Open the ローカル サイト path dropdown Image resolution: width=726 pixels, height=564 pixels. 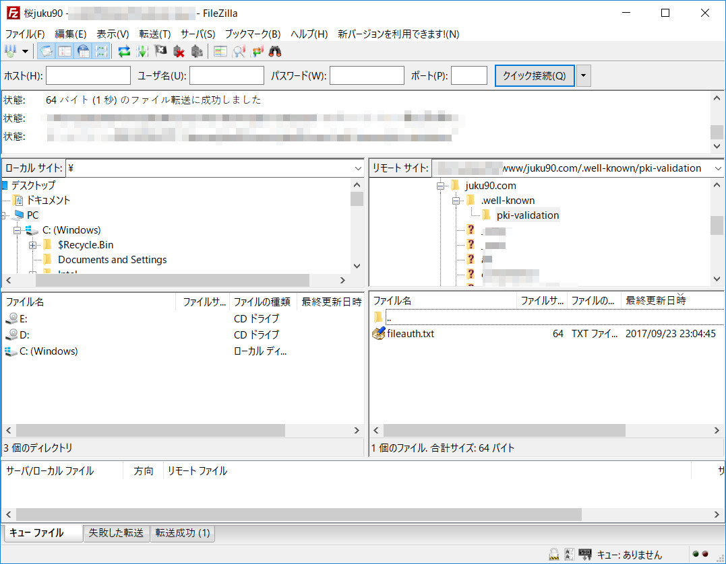pos(358,168)
